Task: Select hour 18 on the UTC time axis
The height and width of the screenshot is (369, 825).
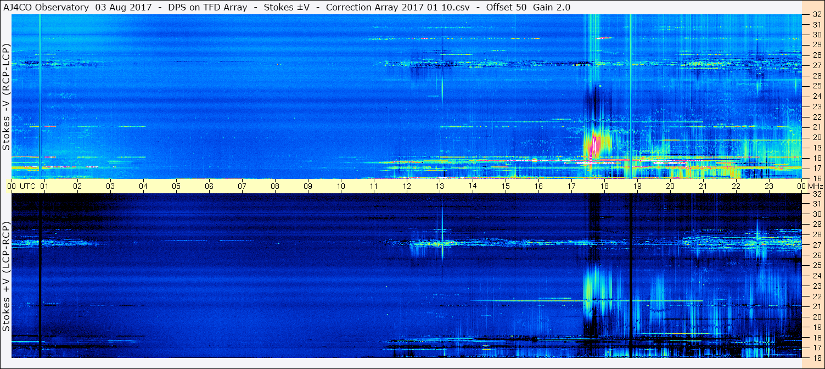Action: coord(604,186)
